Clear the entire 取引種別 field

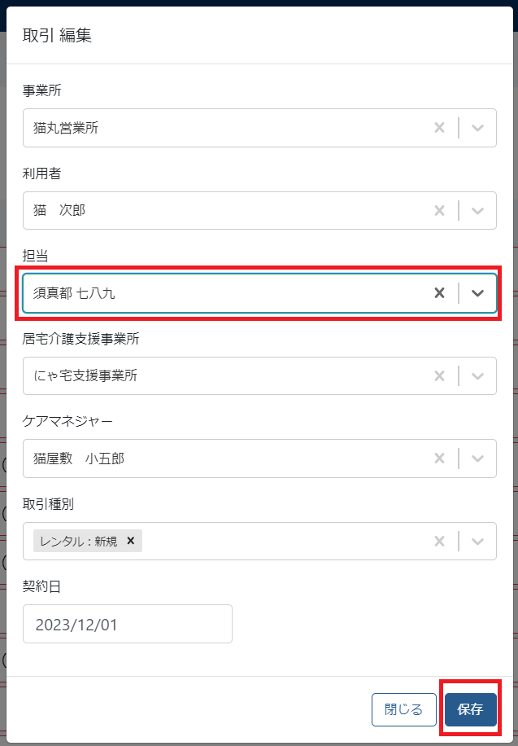tap(439, 542)
